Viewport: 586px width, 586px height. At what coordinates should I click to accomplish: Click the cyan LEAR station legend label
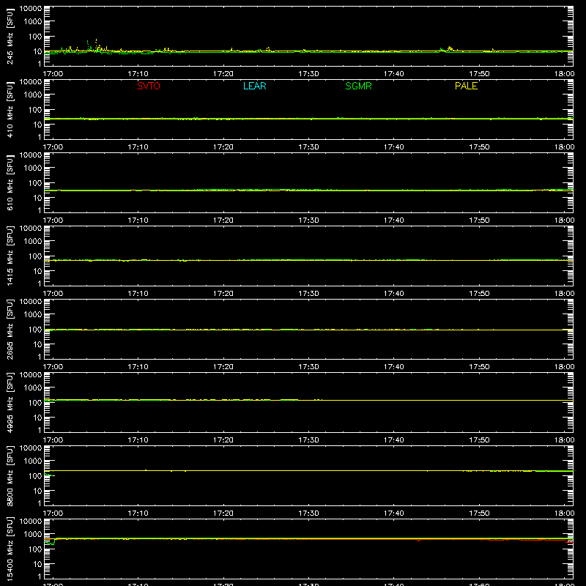254,86
